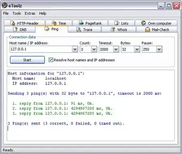Click the PageRank tab icon

click(81, 23)
